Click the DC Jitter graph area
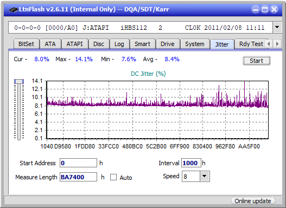 [x=157, y=110]
